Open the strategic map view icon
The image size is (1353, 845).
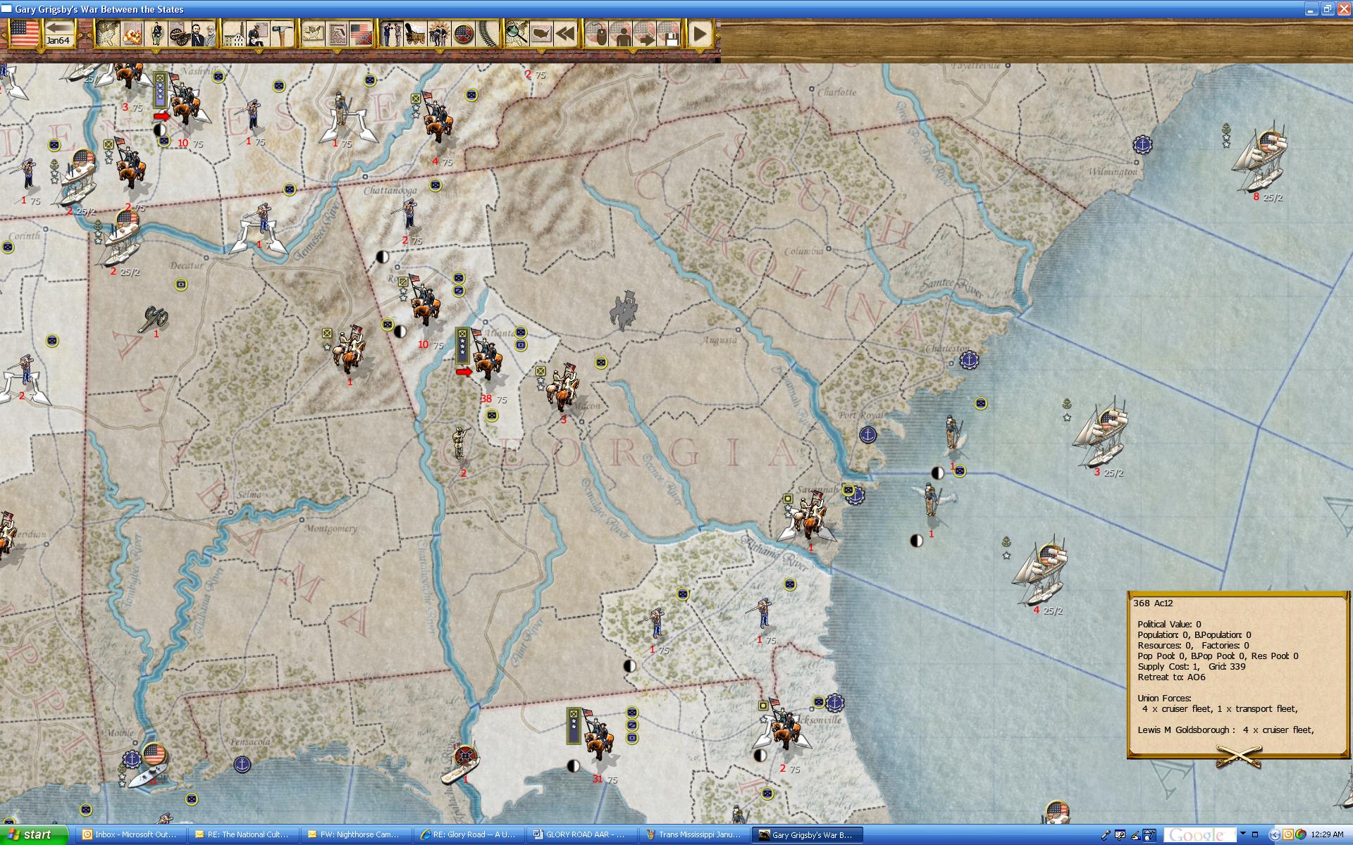[x=107, y=33]
